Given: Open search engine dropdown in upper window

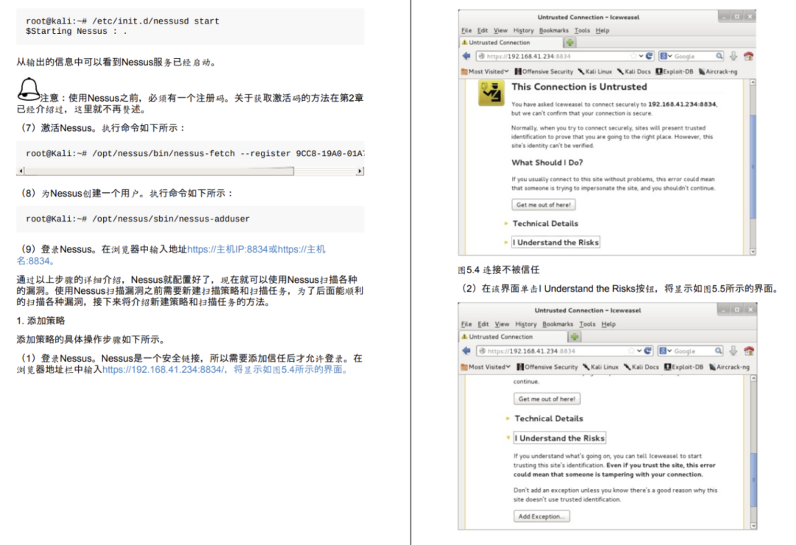Looking at the screenshot, I should coord(666,56).
